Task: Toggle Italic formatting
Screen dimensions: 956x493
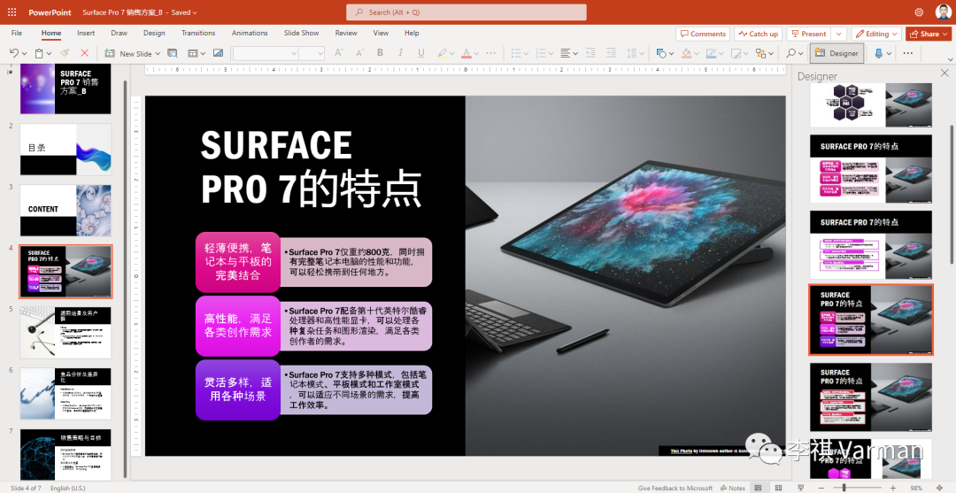Action: (401, 54)
